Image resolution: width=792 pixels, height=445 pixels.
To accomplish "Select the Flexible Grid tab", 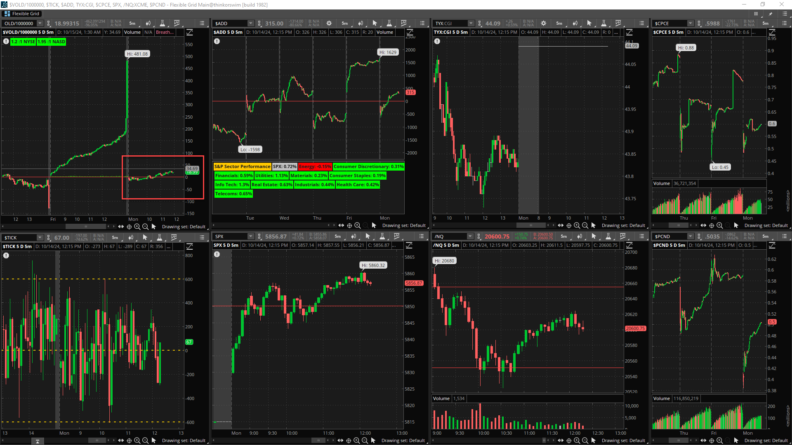I will click(x=22, y=14).
